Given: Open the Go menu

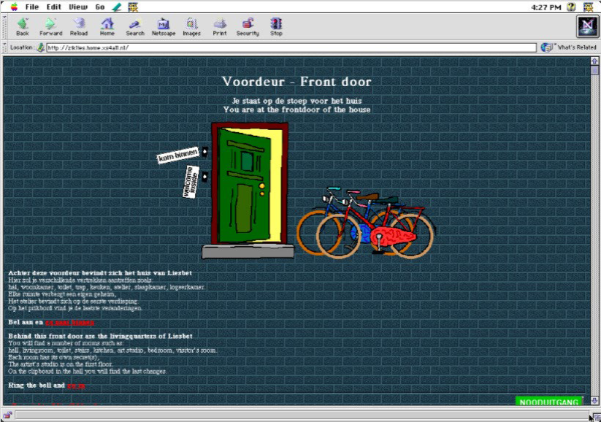Looking at the screenshot, I should [100, 7].
